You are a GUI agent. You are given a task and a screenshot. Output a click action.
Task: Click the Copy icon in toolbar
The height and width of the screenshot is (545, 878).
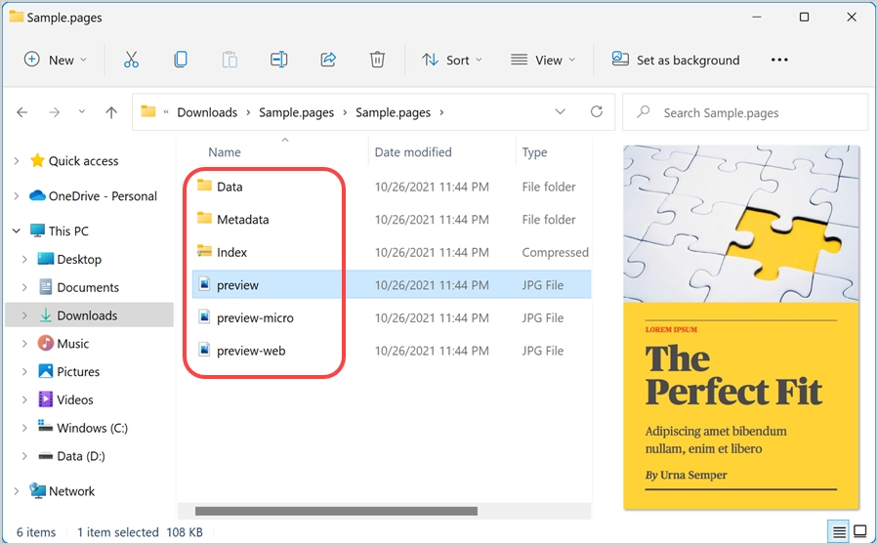tap(181, 60)
